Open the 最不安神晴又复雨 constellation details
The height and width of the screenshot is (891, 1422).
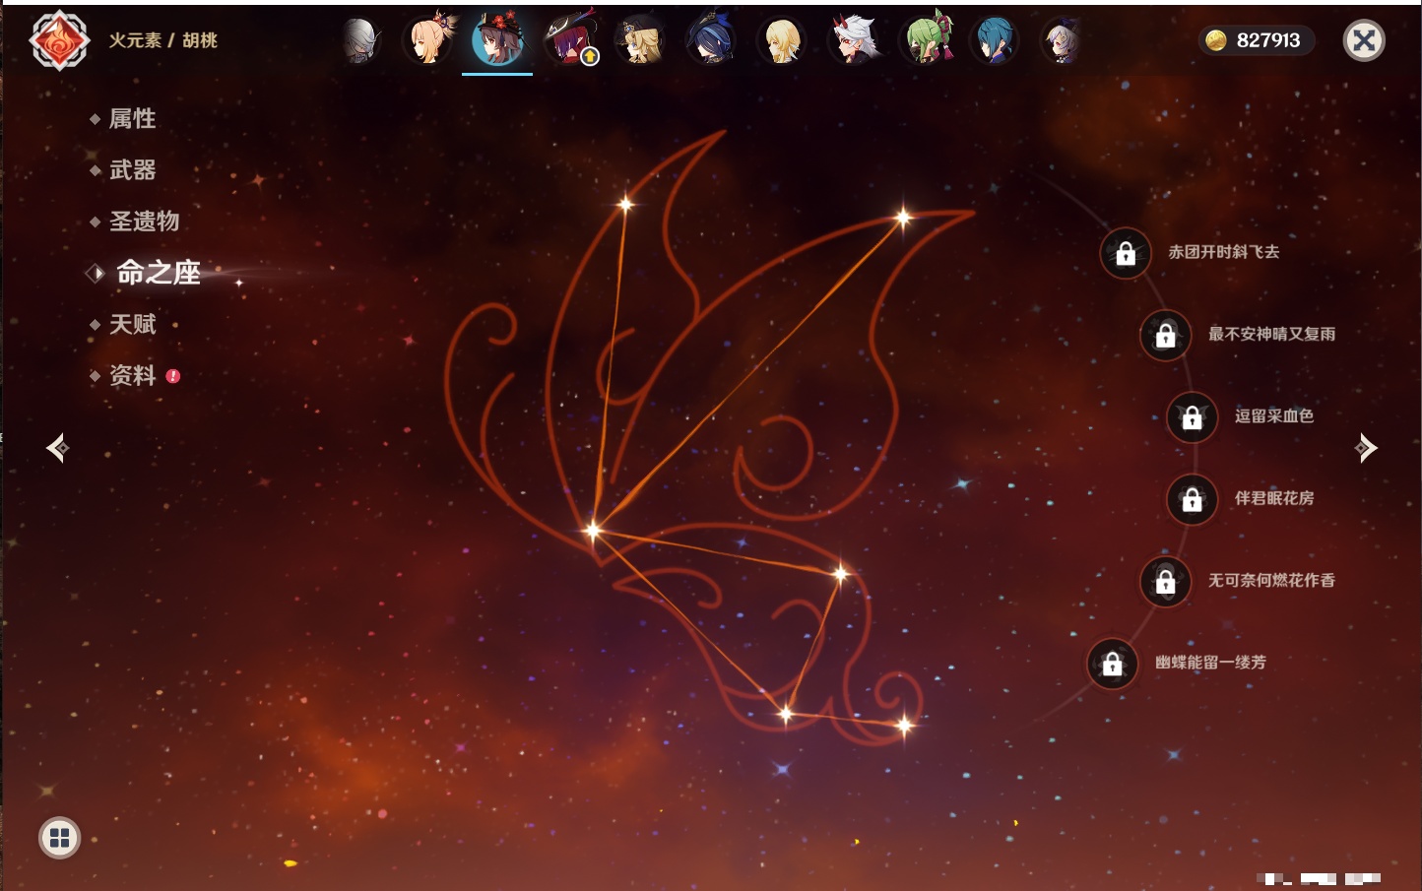(1165, 336)
